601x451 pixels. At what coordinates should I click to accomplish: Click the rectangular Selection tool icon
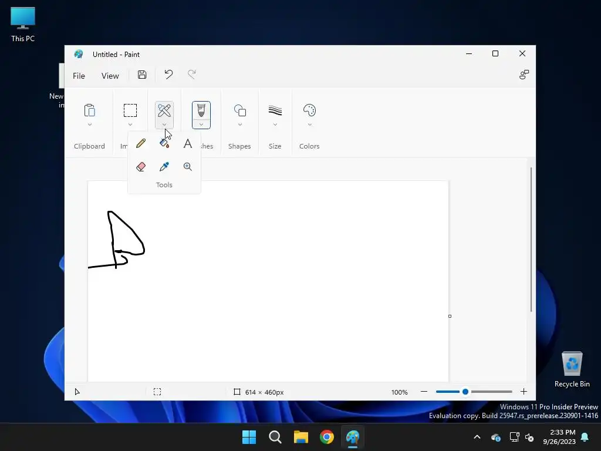(x=130, y=110)
